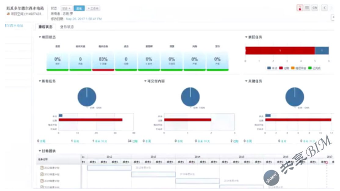Screen dimensions: 340x191
Task: Open the red highlighted view icon top right
Action: pyautogui.click(x=300, y=8)
